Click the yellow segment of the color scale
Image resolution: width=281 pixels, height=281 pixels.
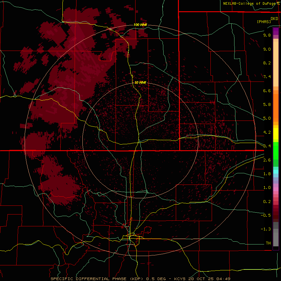coord(276,134)
